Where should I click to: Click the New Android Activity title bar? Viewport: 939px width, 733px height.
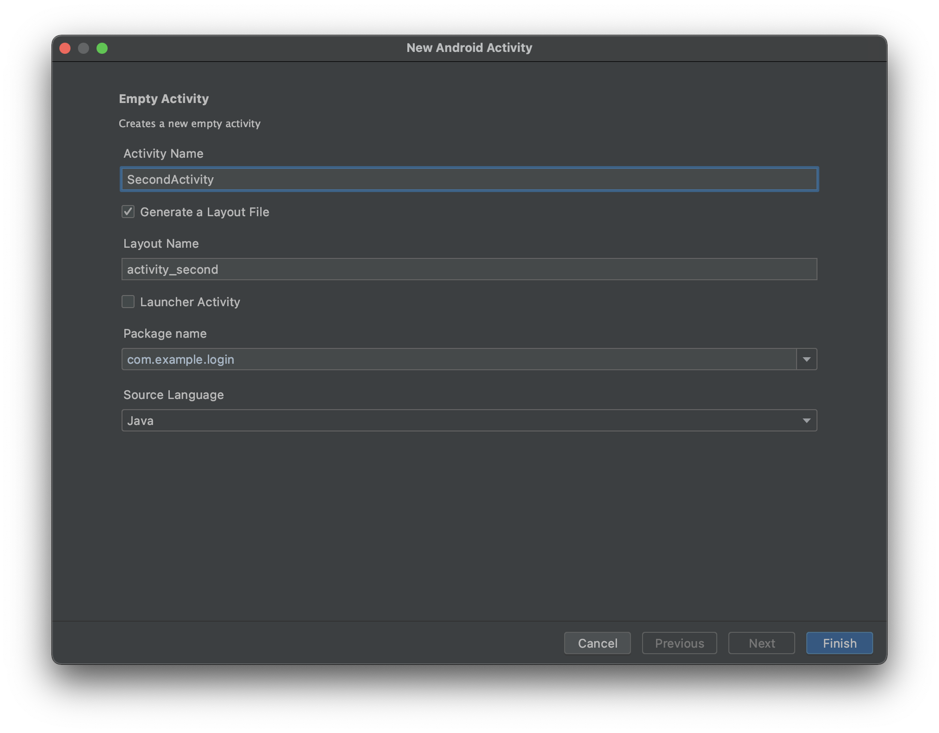click(469, 48)
